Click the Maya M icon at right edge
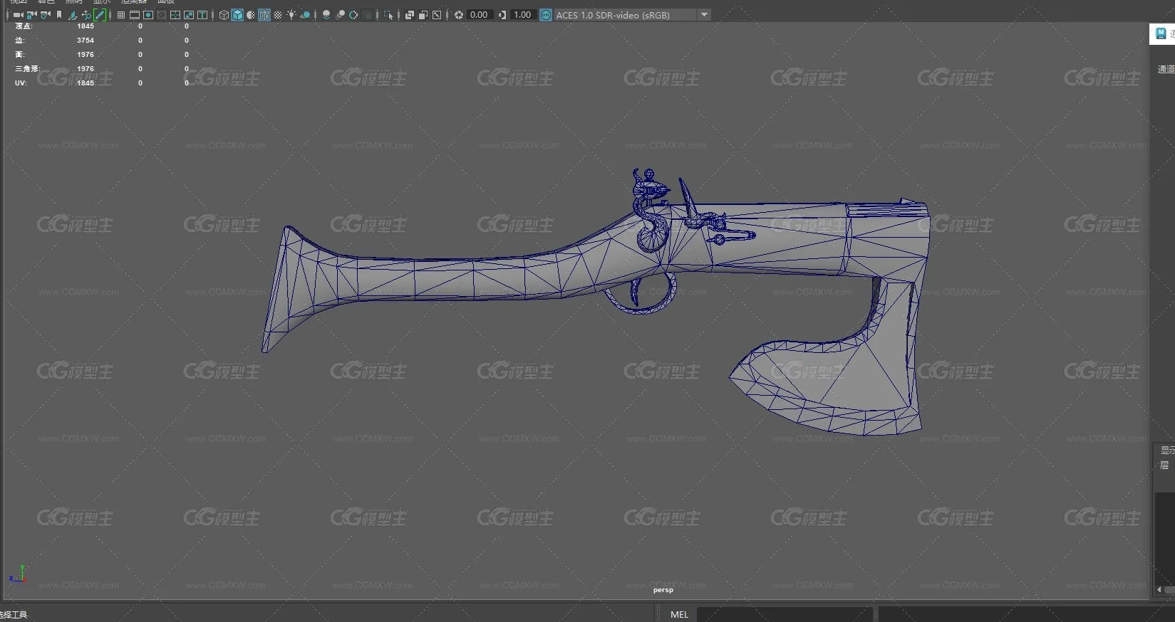1175x622 pixels. 1161,33
